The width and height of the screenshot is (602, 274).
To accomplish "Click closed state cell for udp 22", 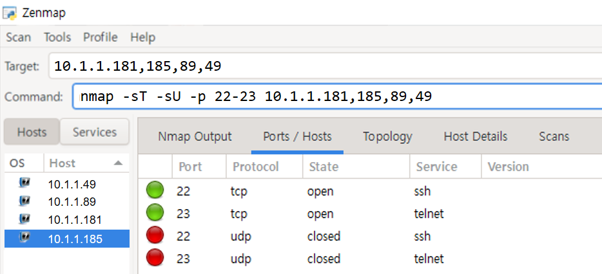I will 324,236.
